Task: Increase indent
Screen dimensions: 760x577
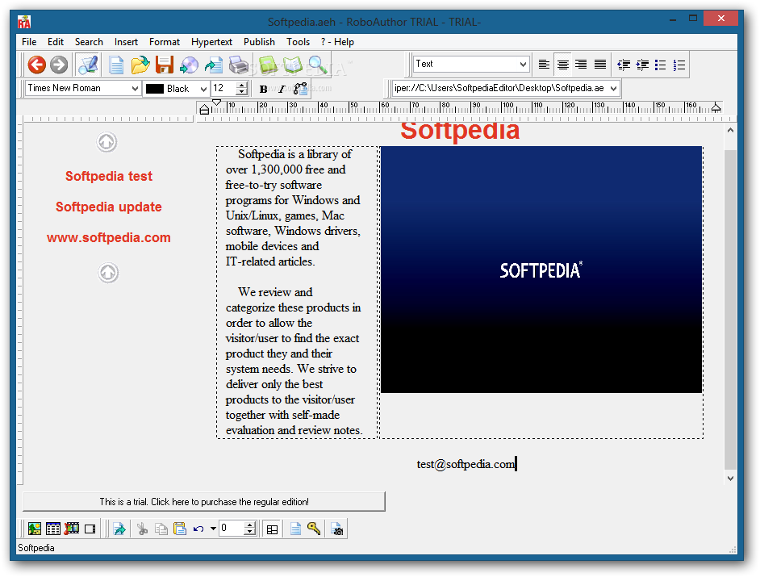Action: click(x=642, y=65)
